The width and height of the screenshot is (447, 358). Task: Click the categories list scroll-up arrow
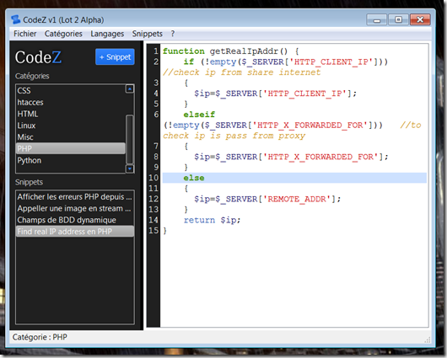(130, 89)
